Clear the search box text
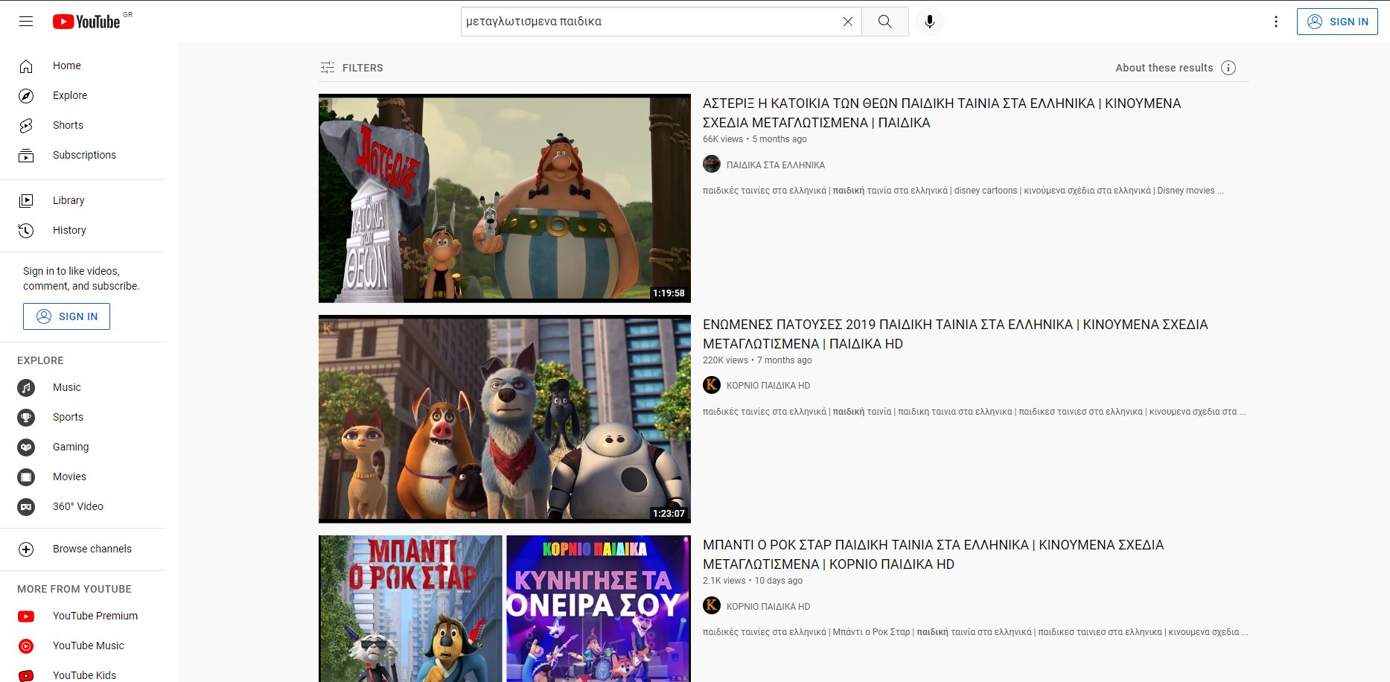The height and width of the screenshot is (682, 1390). click(x=847, y=22)
